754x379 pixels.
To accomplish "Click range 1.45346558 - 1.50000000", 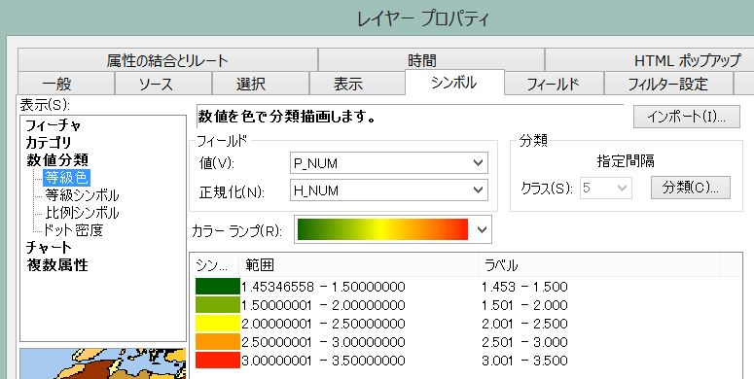I will [x=323, y=287].
